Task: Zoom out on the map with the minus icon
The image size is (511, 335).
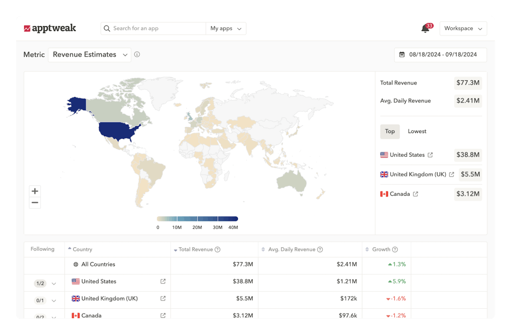Action: click(x=34, y=203)
